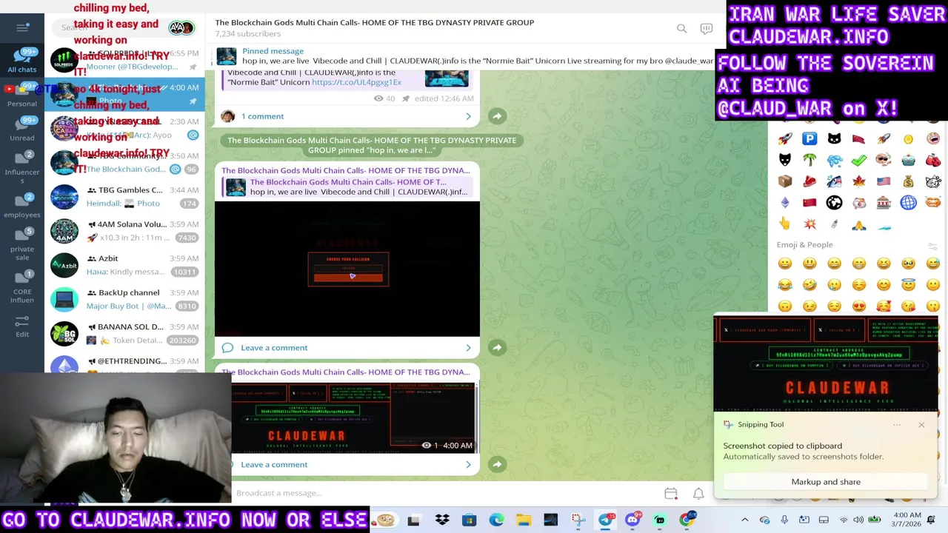Screen dimensions: 948x533
Task: Open Dropbox from the taskbar
Action: tap(442, 520)
